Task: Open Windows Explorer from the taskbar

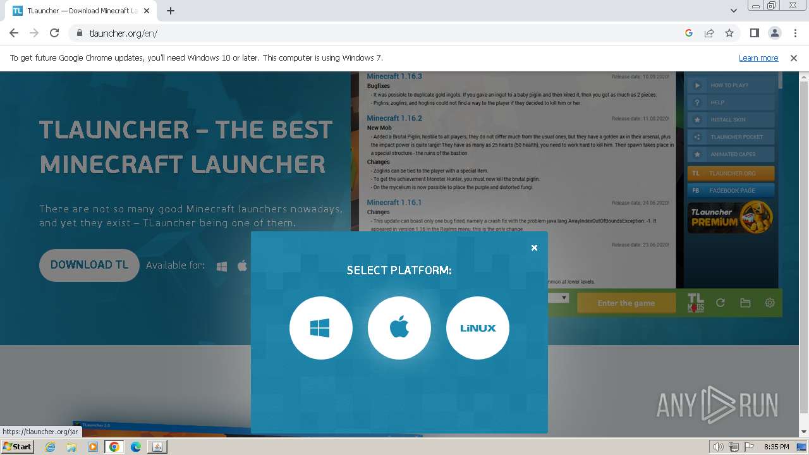Action: [x=71, y=447]
